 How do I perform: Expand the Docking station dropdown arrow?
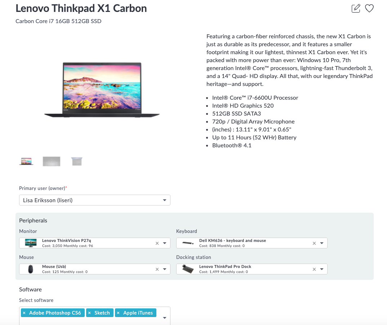[x=322, y=269]
